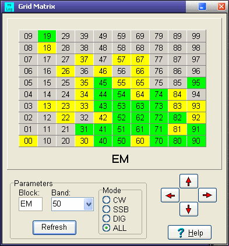Click yellow grid cell 81

(177, 129)
